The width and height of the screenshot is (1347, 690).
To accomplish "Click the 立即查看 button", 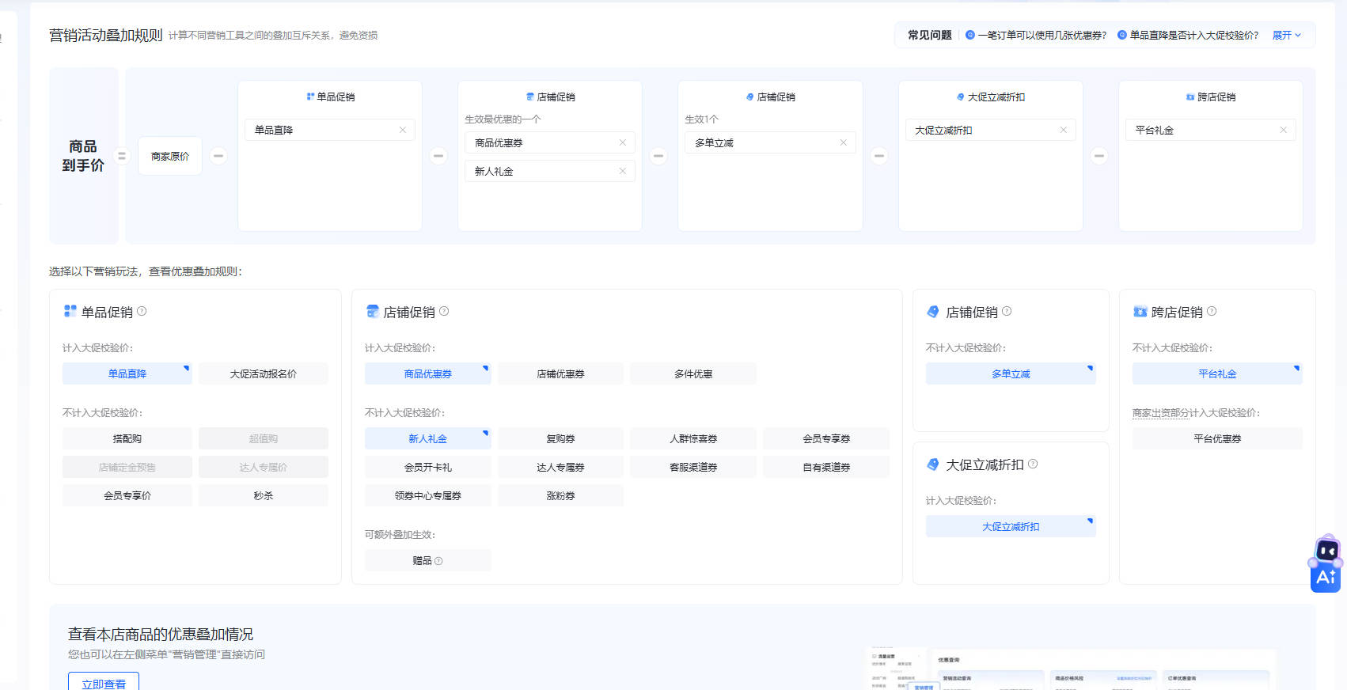I will (x=104, y=683).
